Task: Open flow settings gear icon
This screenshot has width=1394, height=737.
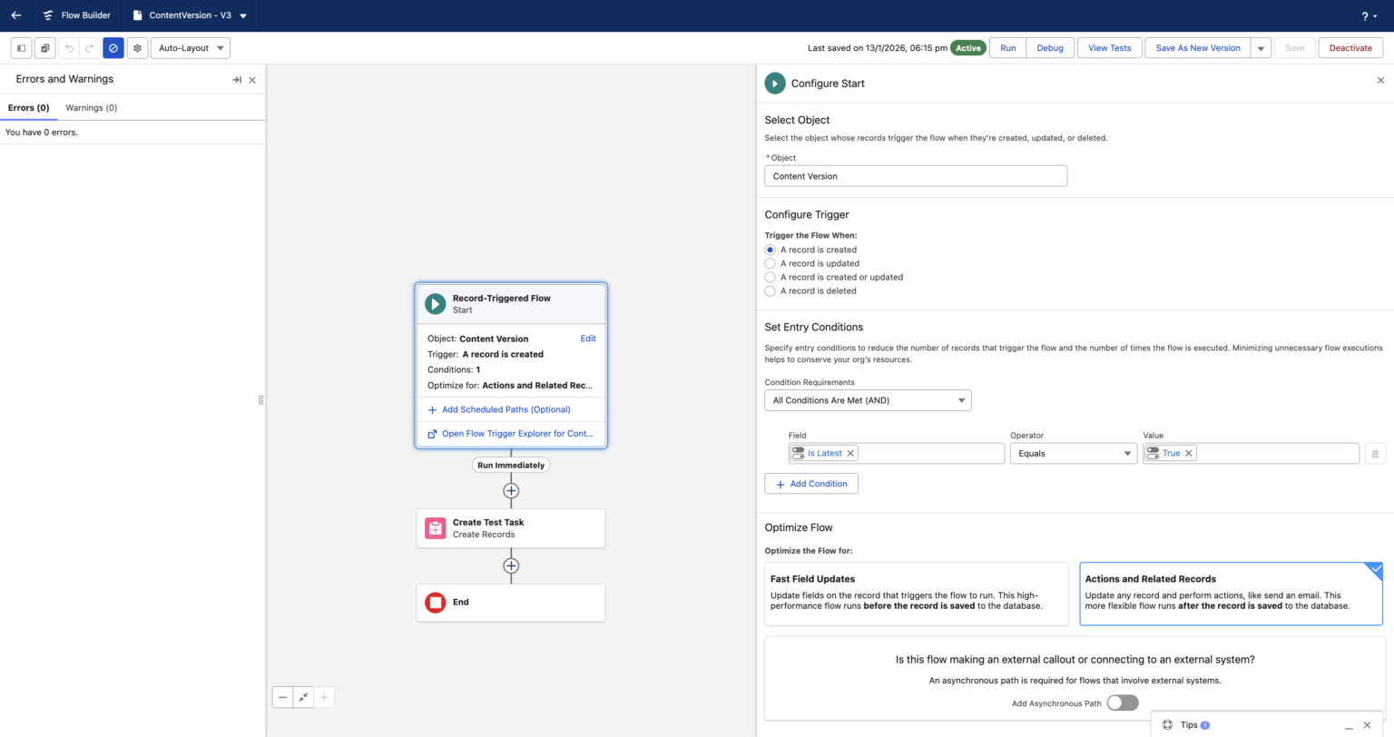Action: point(137,48)
